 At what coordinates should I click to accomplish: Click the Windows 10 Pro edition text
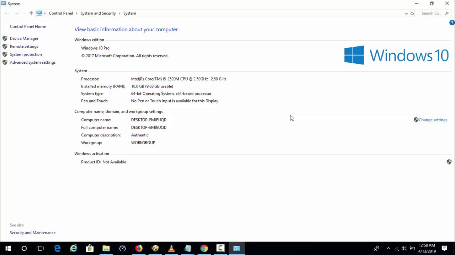point(95,48)
